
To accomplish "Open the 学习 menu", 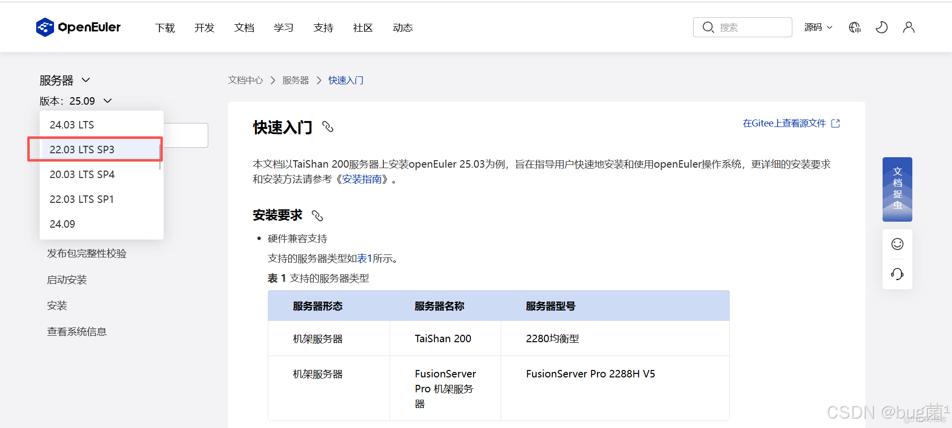I will (284, 28).
